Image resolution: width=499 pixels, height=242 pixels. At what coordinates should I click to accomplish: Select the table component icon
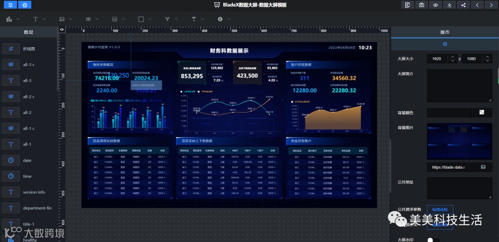click(115, 19)
